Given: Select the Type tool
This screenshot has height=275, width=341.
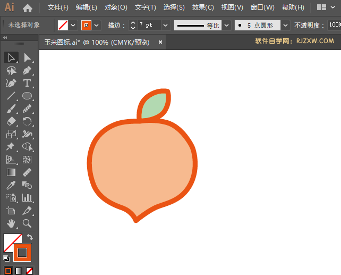Looking at the screenshot, I should 27,83.
